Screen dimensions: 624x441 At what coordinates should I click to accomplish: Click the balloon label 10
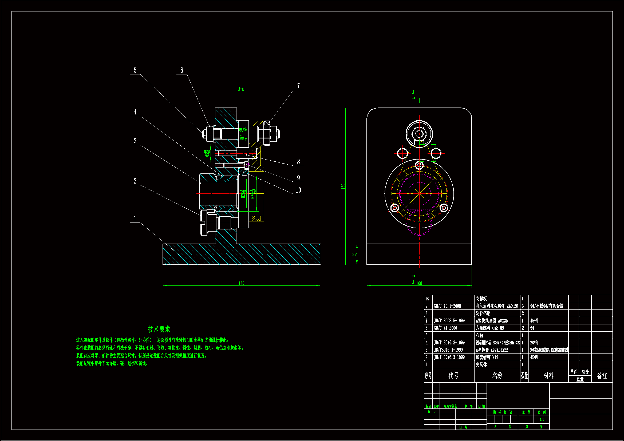(x=298, y=190)
